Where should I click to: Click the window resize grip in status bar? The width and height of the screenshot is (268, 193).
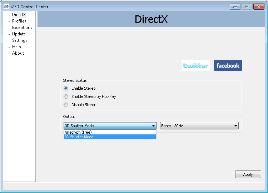coord(263,188)
